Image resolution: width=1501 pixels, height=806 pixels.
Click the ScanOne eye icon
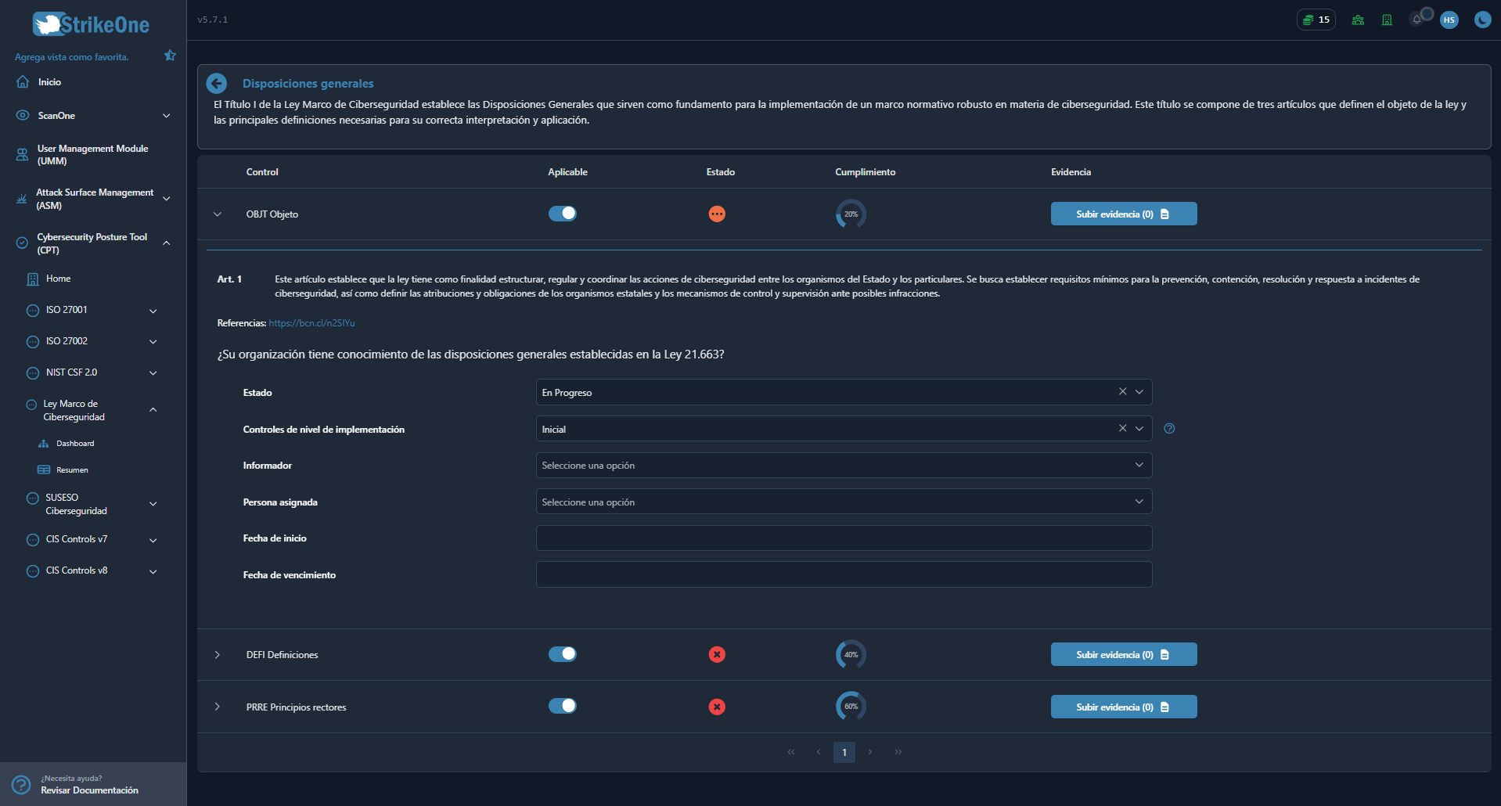[23, 115]
